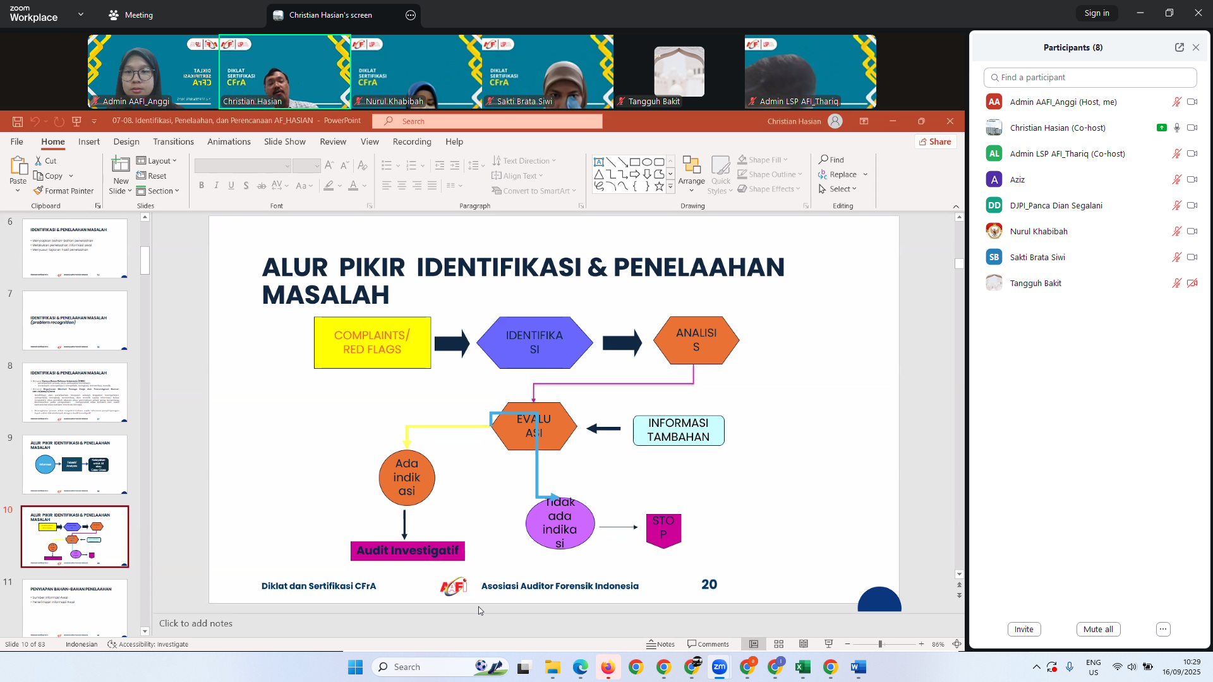The image size is (1213, 682).
Task: Click the Invite button
Action: point(1023,629)
